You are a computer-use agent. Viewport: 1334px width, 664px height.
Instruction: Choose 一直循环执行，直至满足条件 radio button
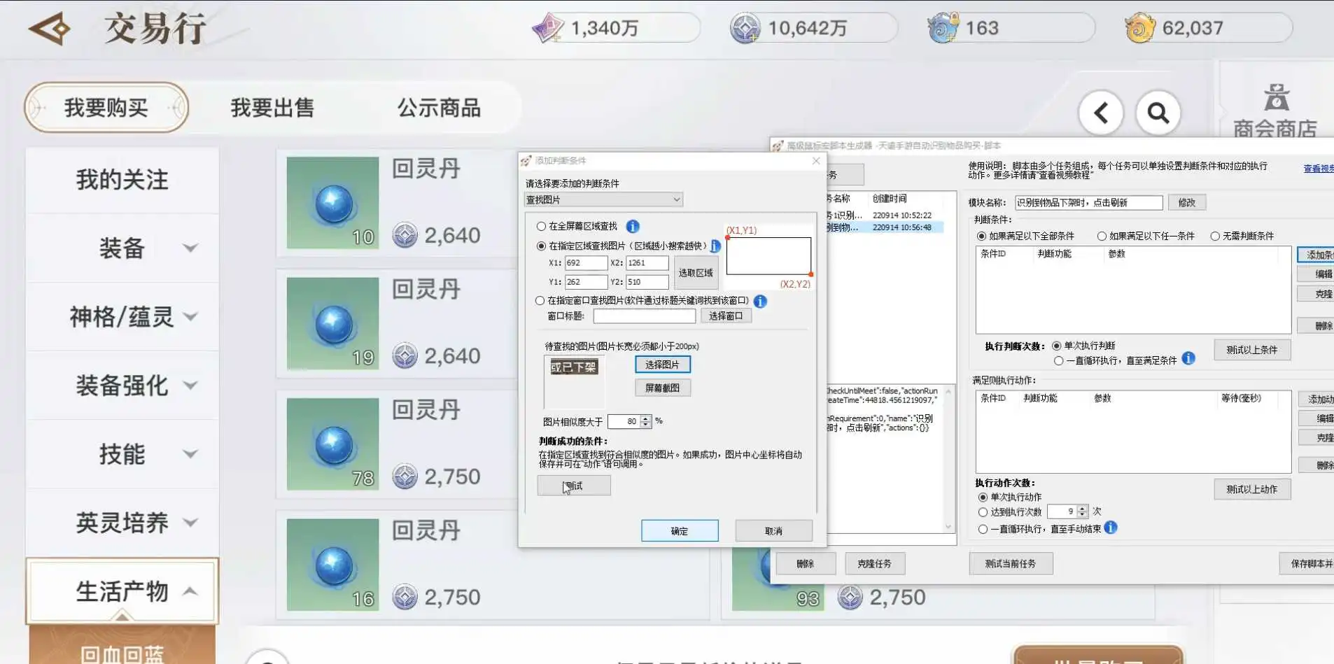tap(1058, 360)
